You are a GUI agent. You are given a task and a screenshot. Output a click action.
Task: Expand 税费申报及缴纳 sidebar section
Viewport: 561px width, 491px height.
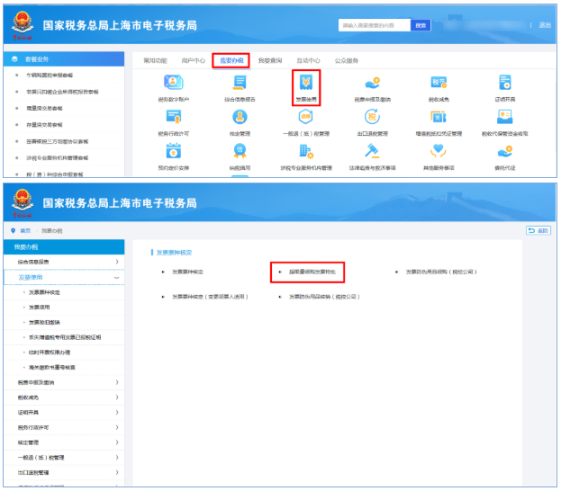click(64, 382)
